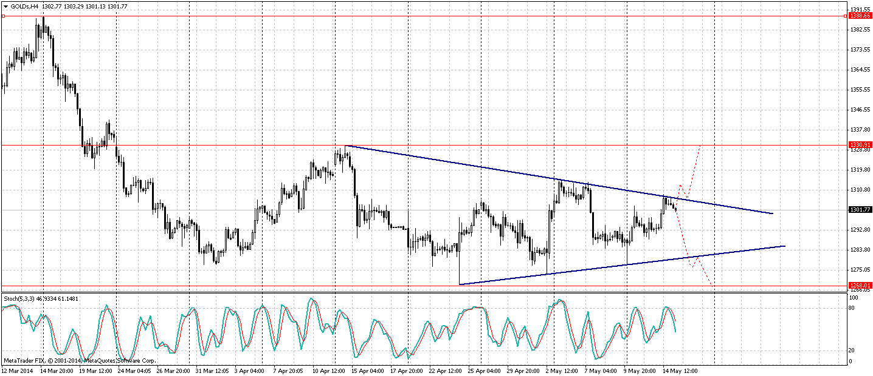Screen dimensions: 873x376
Task: Click the 14 May 12:00 time label
Action: click(x=680, y=371)
